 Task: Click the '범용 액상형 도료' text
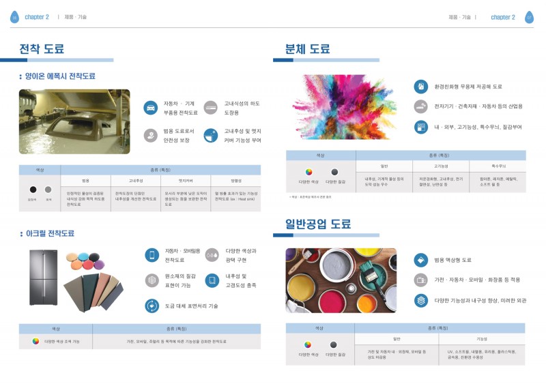[452, 260]
